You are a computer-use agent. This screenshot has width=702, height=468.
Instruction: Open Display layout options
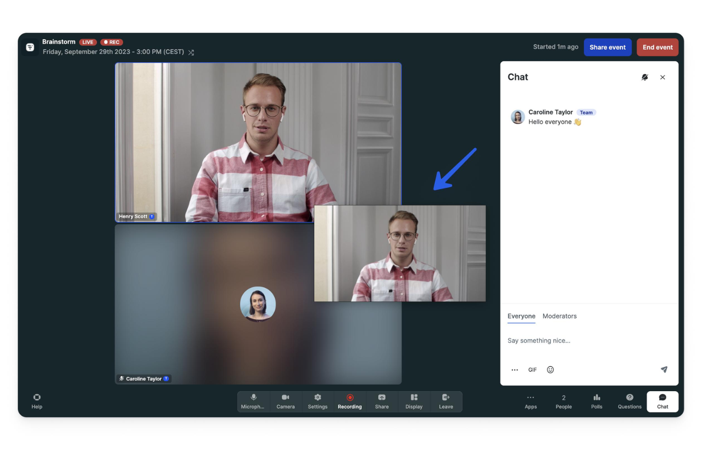(x=413, y=401)
